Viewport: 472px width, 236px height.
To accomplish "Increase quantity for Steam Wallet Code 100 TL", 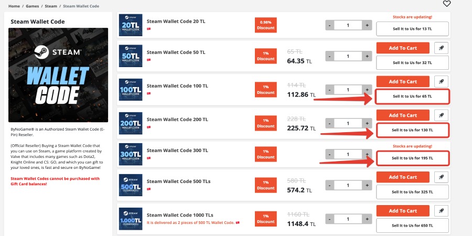I will click(367, 90).
